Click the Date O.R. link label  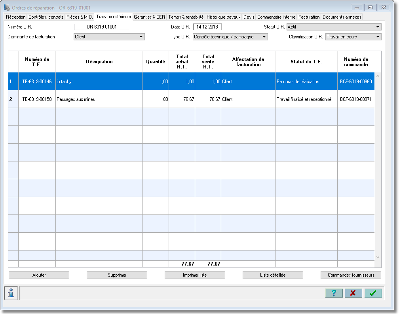(x=180, y=27)
